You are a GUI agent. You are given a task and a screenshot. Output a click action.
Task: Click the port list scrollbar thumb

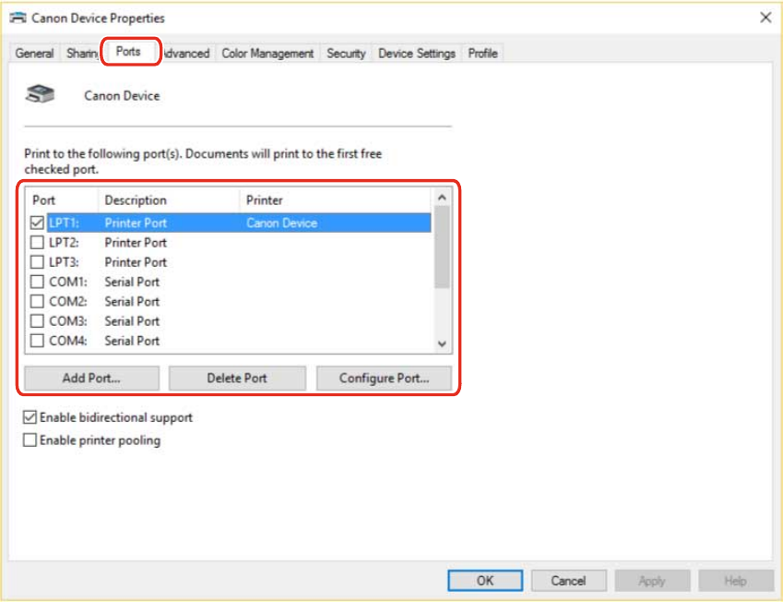[x=442, y=247]
